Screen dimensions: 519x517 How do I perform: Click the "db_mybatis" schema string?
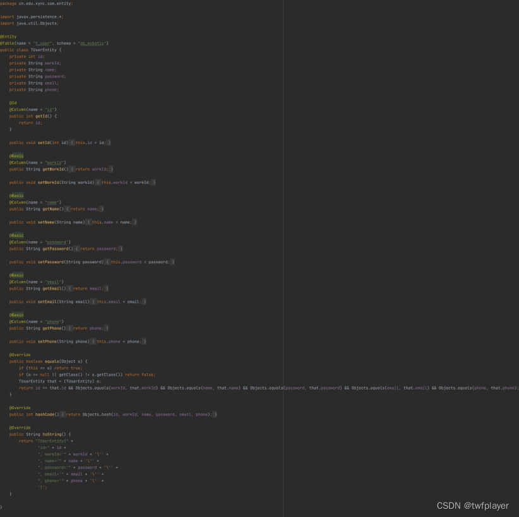tap(92, 44)
